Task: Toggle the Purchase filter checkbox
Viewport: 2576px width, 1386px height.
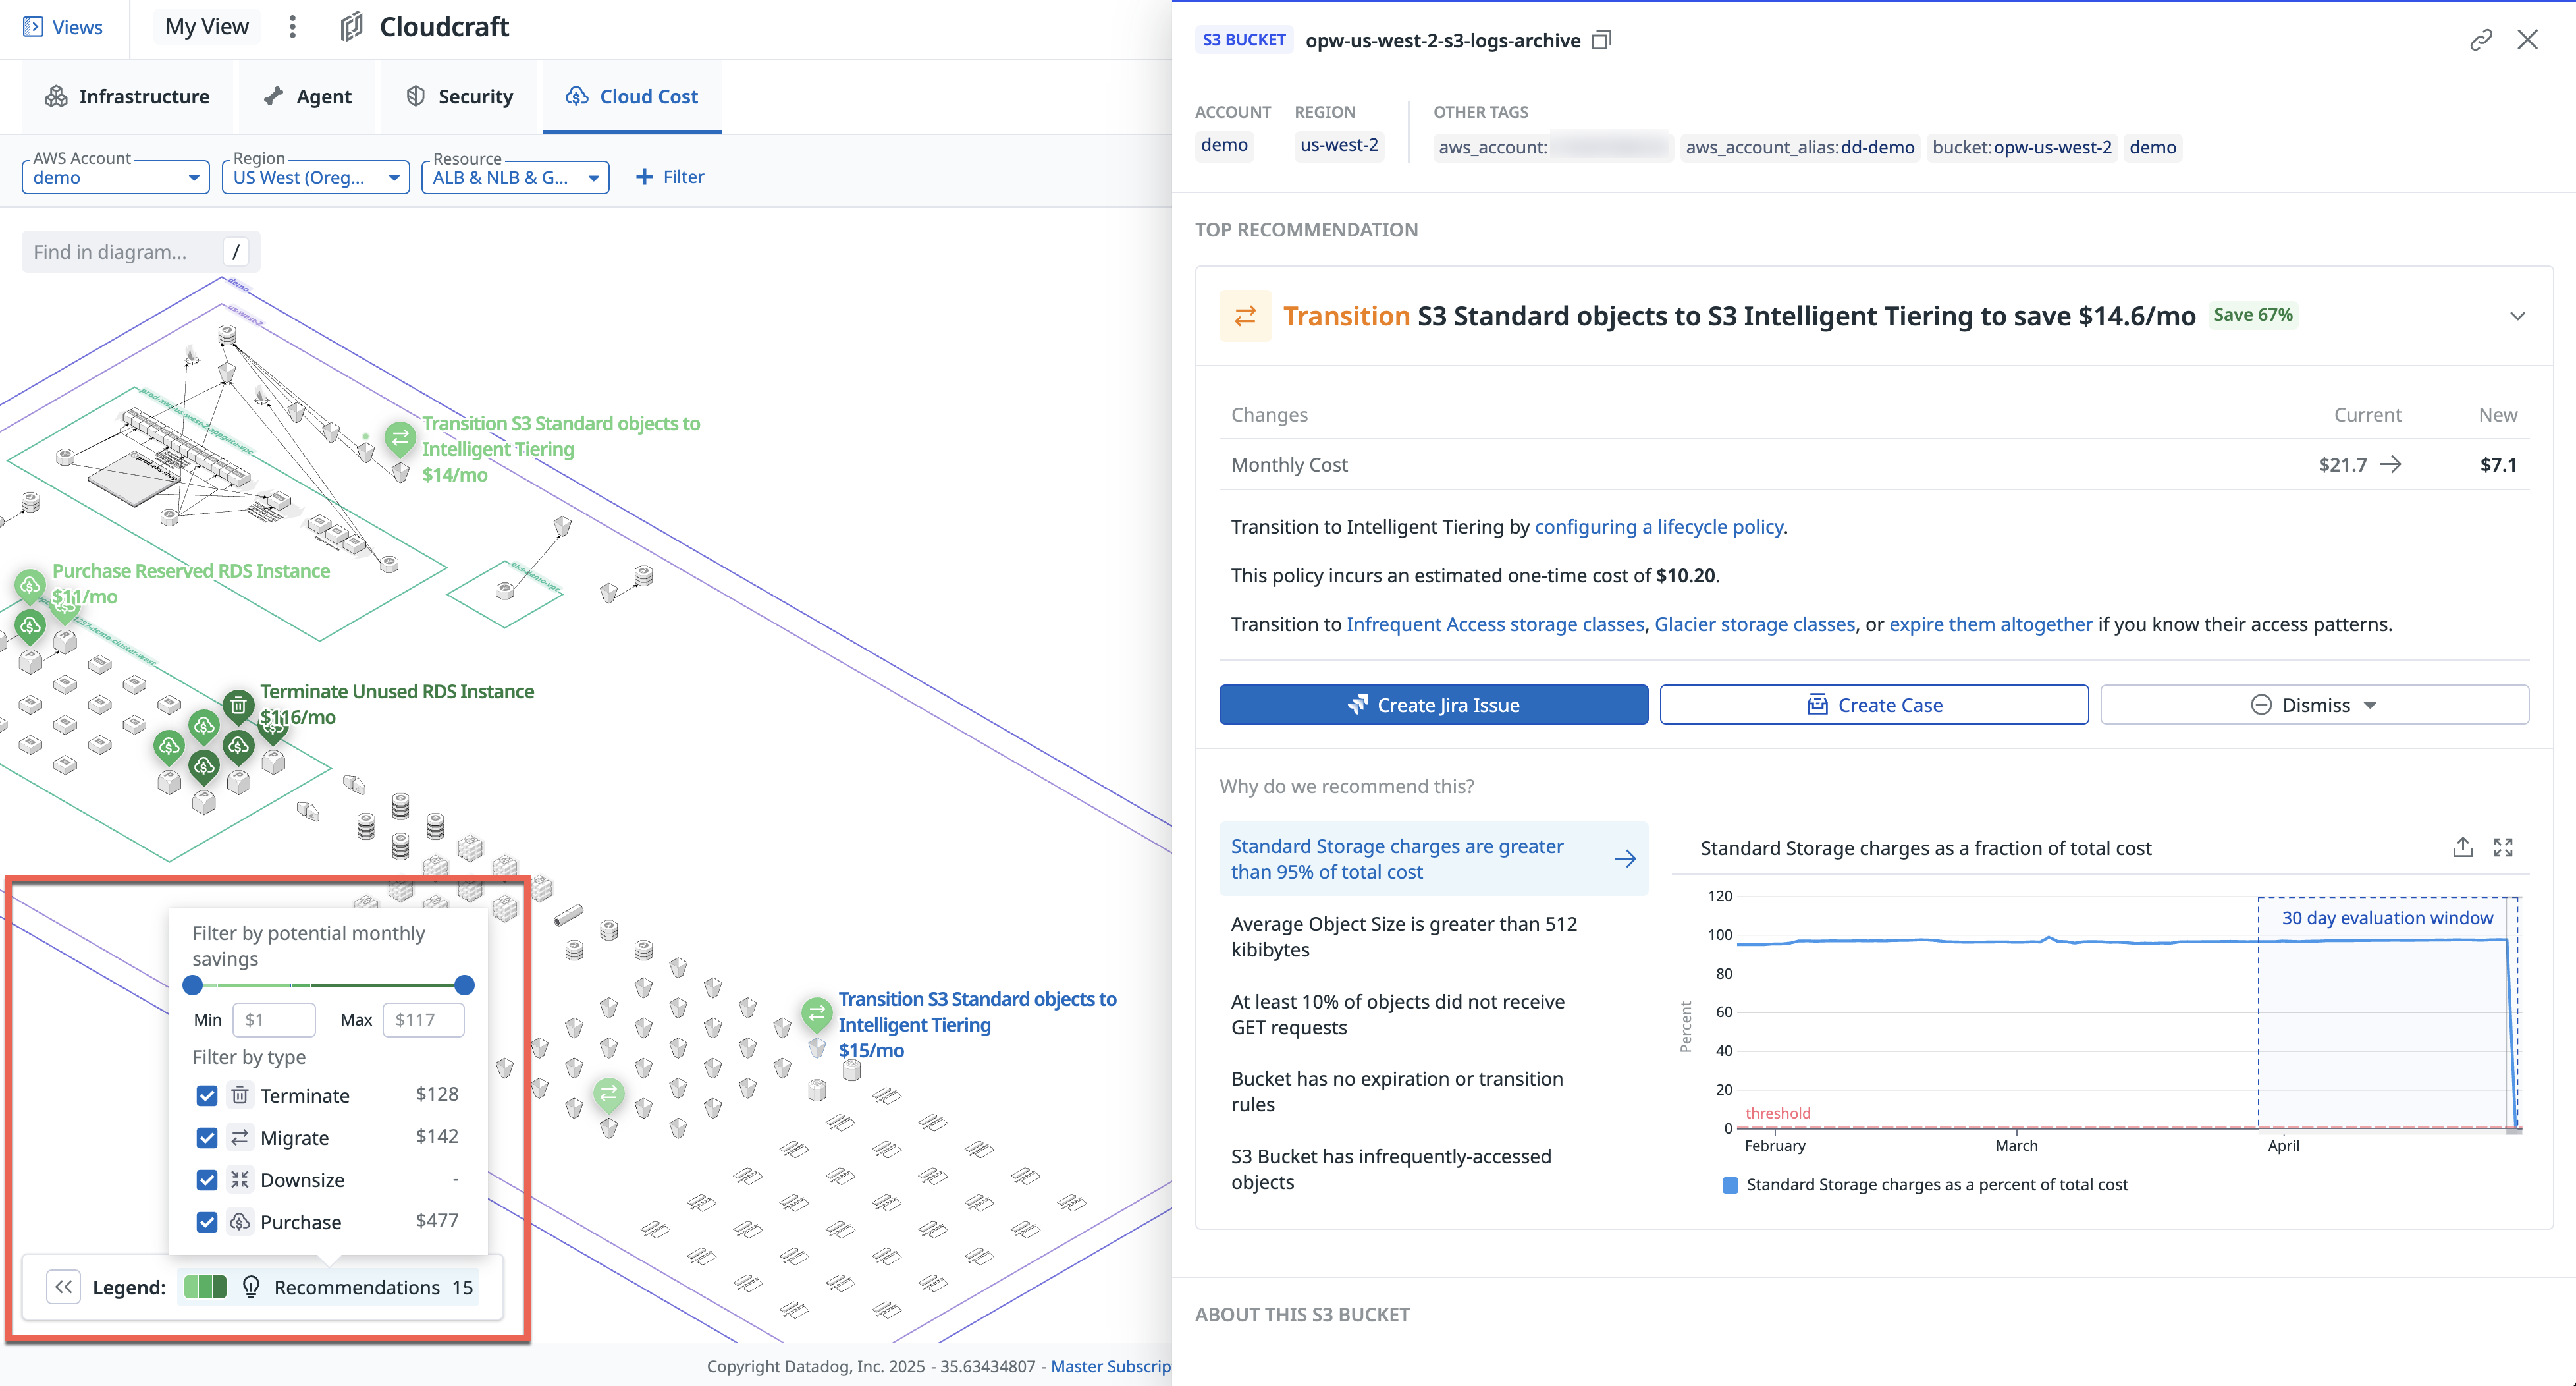Action: [x=207, y=1222]
